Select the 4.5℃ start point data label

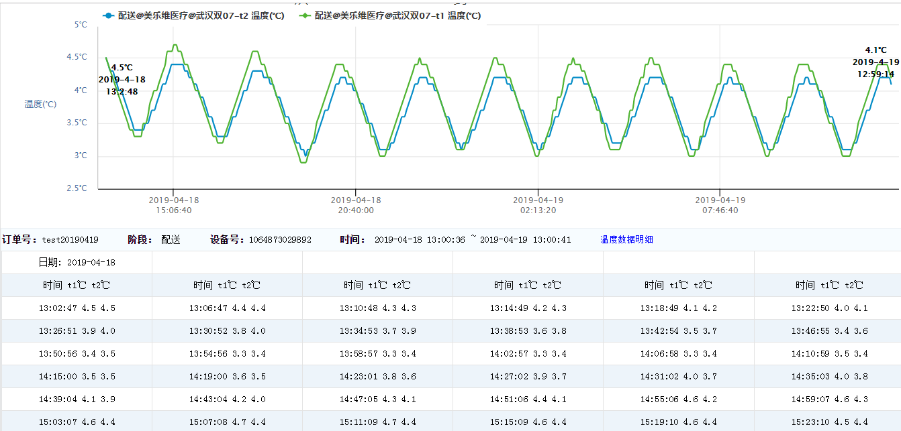(x=122, y=79)
